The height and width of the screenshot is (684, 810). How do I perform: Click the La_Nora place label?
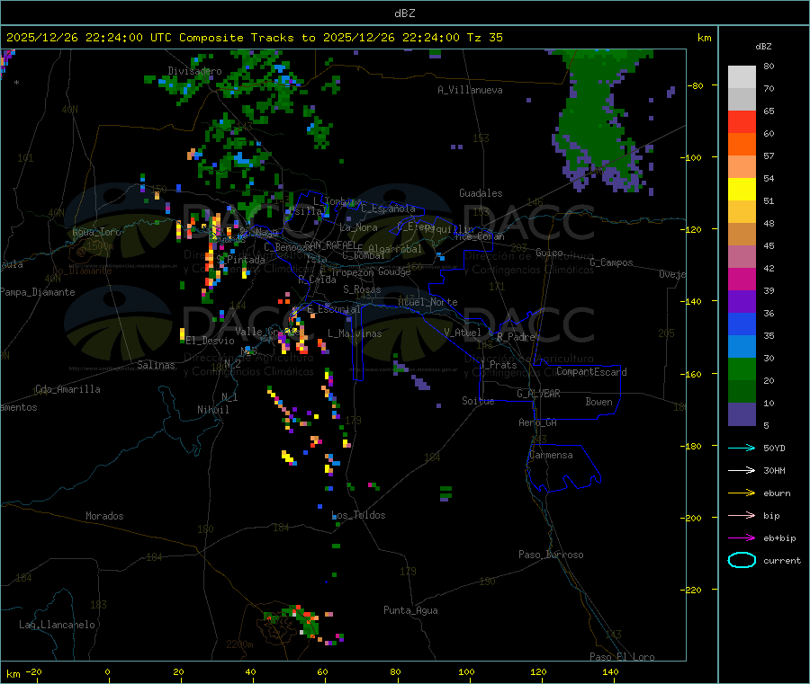[x=358, y=227]
